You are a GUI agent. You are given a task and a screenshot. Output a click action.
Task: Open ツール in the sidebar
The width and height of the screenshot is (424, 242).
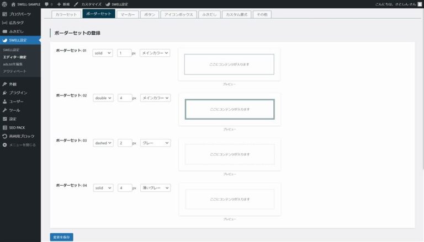tap(14, 110)
